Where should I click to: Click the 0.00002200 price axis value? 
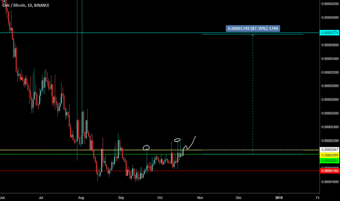330,141
